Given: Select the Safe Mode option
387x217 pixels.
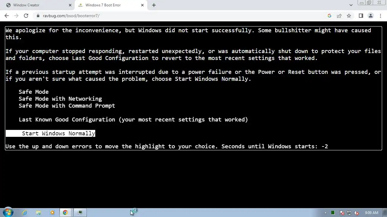Looking at the screenshot, I should pyautogui.click(x=34, y=92).
